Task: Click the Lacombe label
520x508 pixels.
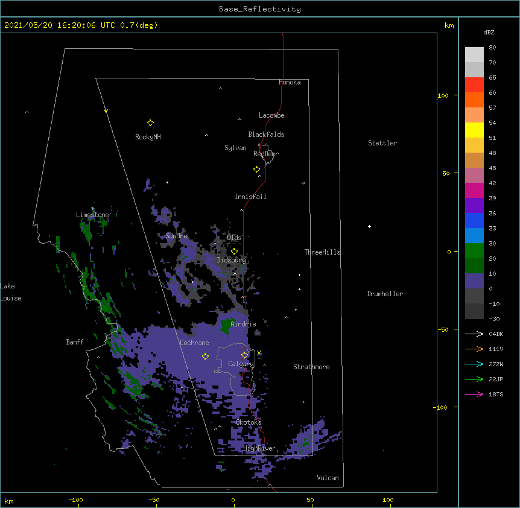Action: coord(271,115)
